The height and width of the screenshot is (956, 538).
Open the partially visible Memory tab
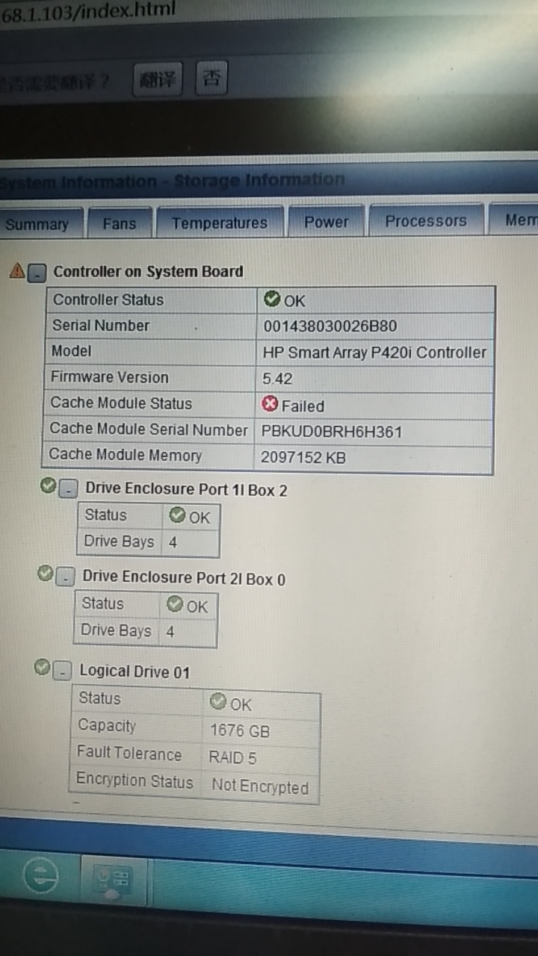(x=514, y=220)
